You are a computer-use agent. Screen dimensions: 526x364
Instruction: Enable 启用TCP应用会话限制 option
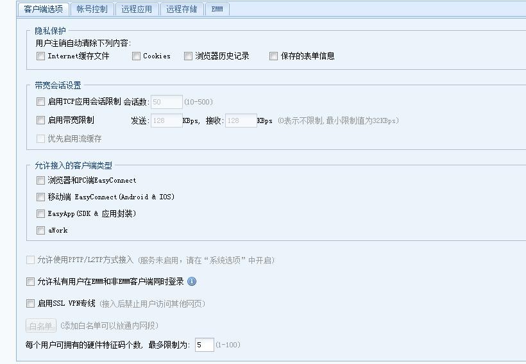click(x=41, y=102)
